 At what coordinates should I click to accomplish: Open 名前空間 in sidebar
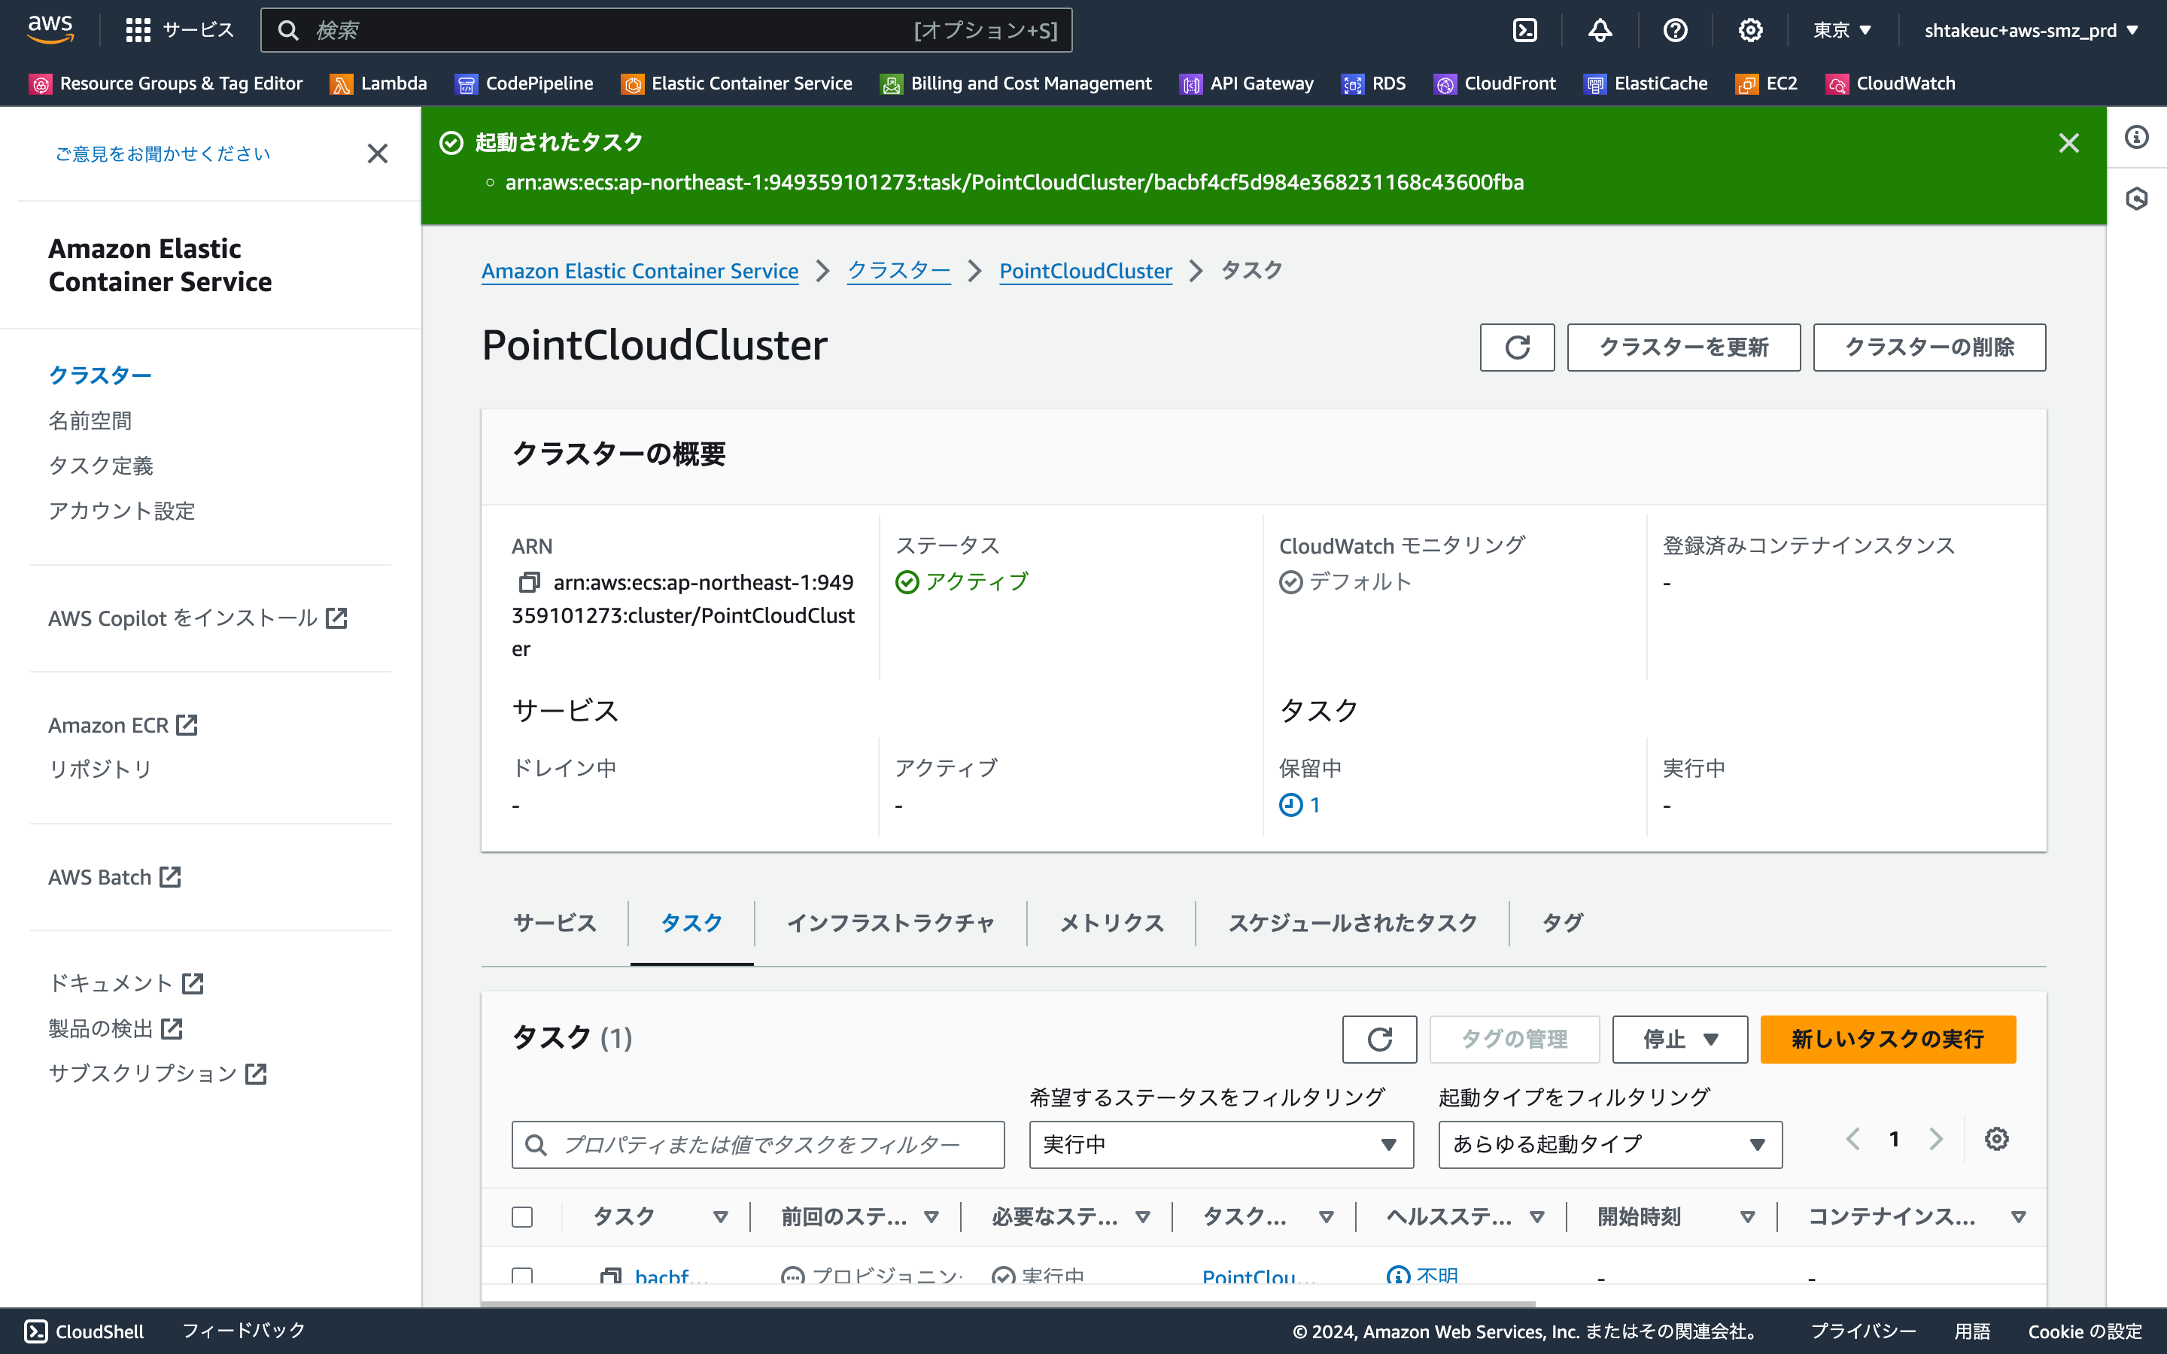[90, 421]
